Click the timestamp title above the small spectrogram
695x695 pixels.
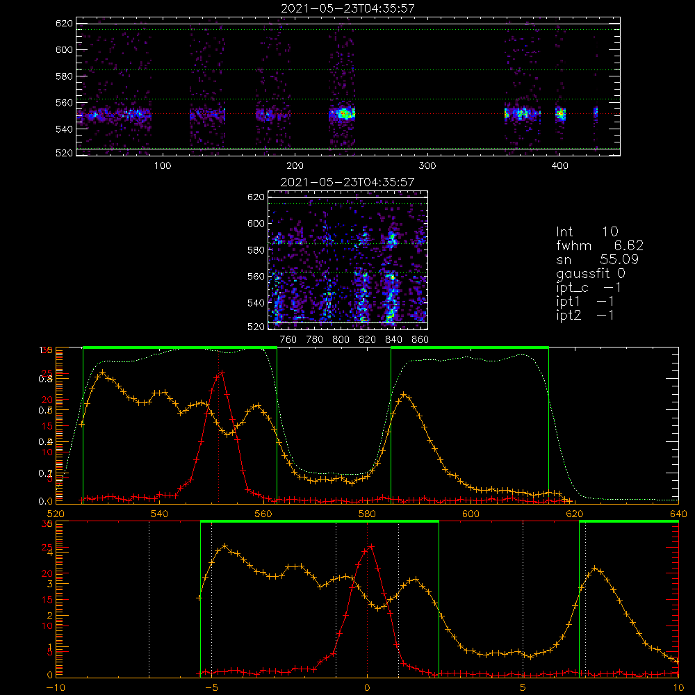(347, 182)
